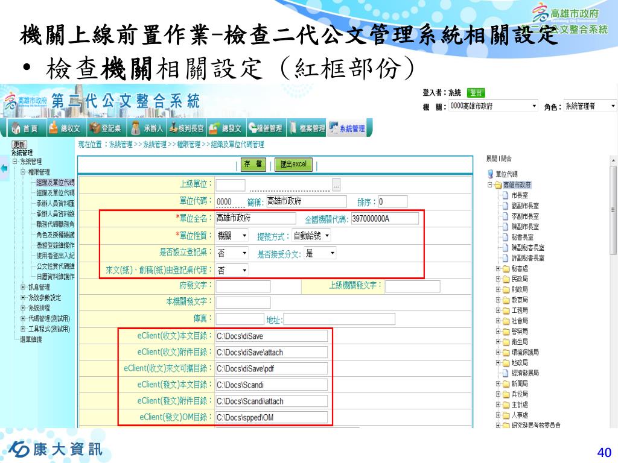The height and width of the screenshot is (463, 618).
Task: Open the 首頁 home house icon
Action: [16, 128]
